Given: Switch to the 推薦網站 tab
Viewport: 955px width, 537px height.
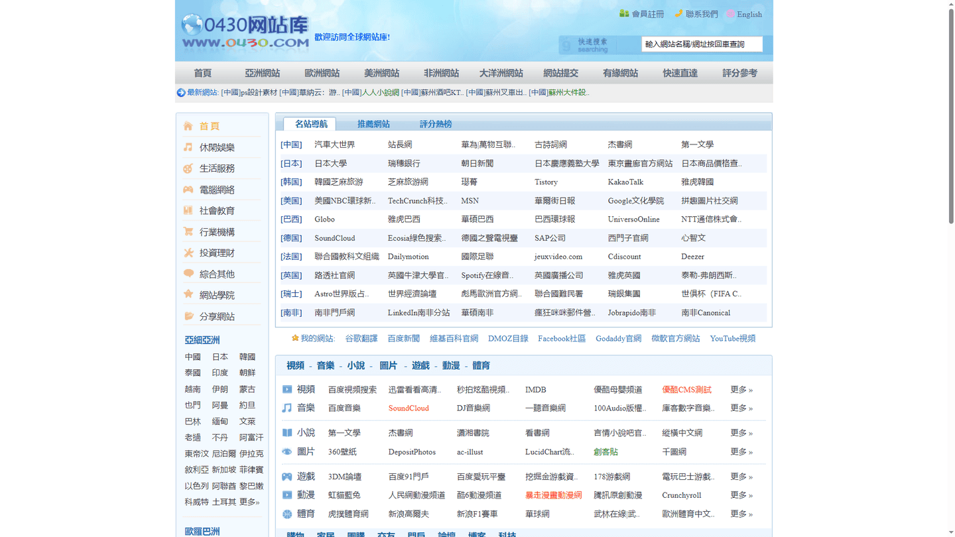Looking at the screenshot, I should (x=373, y=124).
